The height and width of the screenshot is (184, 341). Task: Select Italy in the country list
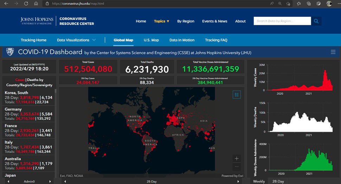pyautogui.click(x=28, y=147)
